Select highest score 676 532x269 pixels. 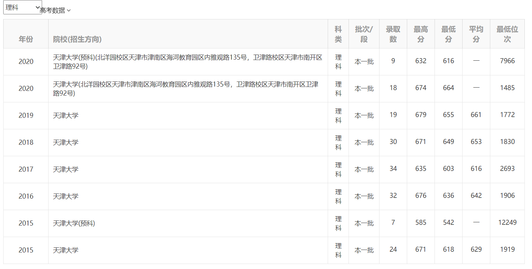[x=421, y=195]
